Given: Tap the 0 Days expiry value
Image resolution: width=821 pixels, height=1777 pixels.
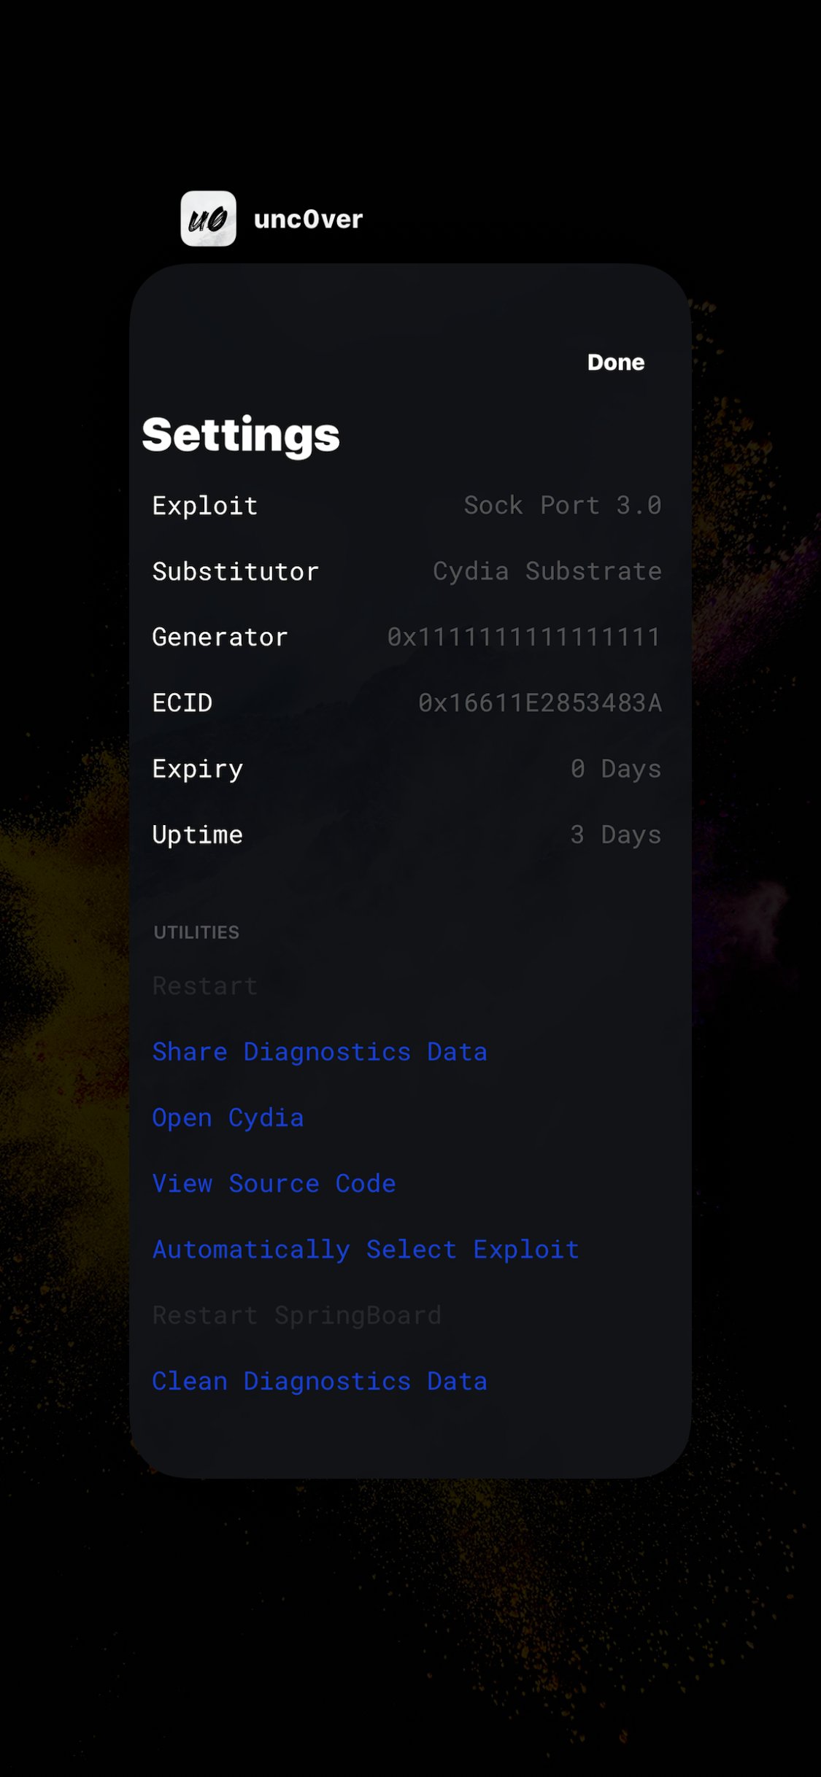Looking at the screenshot, I should (616, 769).
